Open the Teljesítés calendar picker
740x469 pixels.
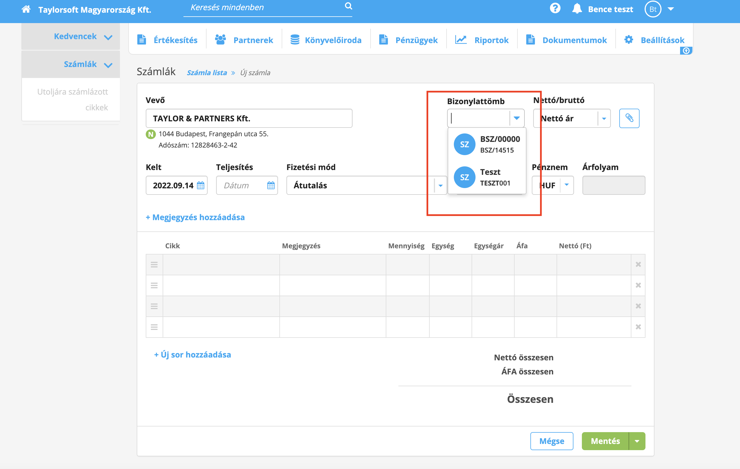pyautogui.click(x=271, y=186)
